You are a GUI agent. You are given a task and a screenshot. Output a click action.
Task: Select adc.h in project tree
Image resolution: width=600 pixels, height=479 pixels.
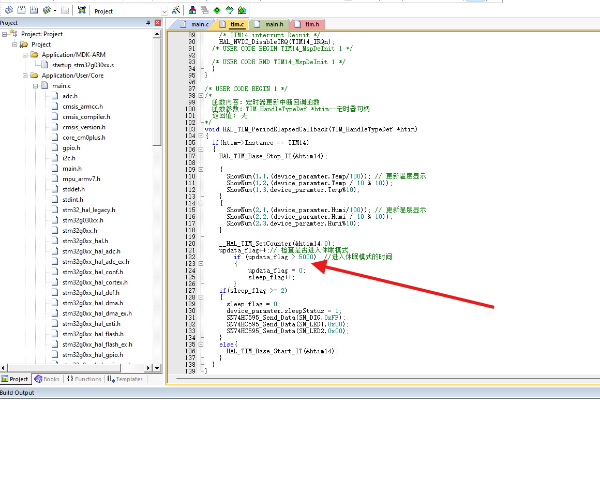click(x=70, y=96)
